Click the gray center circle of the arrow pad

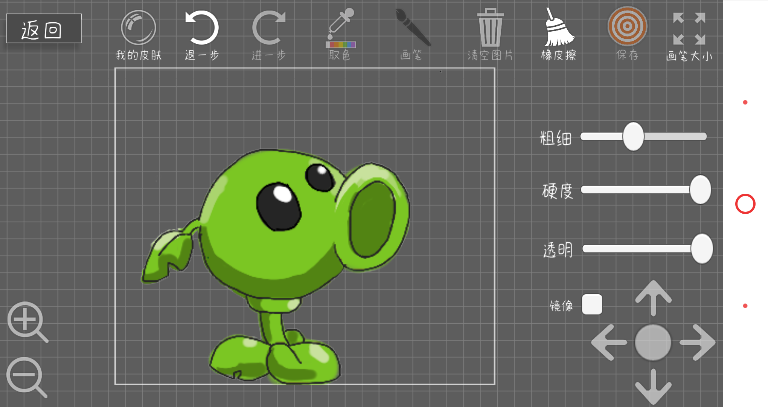pos(653,342)
